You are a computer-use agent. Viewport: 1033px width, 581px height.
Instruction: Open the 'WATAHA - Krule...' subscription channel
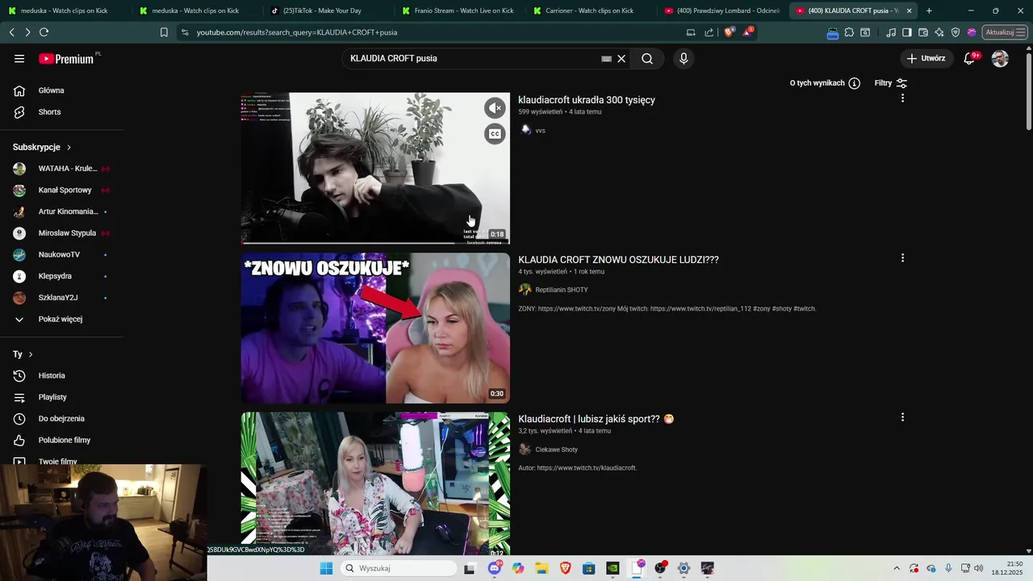coord(61,169)
